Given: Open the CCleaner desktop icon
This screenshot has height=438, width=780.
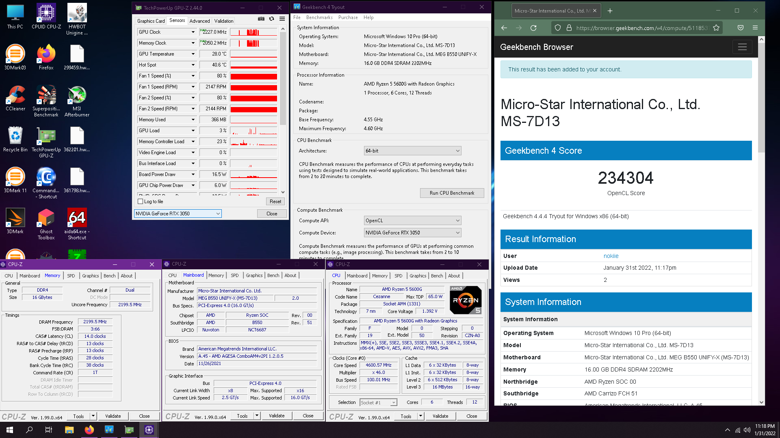Looking at the screenshot, I should tap(15, 99).
